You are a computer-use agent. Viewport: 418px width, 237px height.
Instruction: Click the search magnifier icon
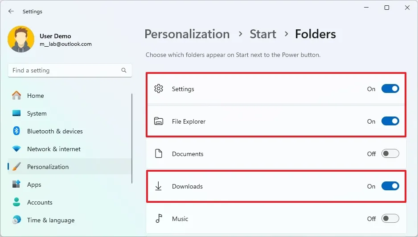coord(124,70)
